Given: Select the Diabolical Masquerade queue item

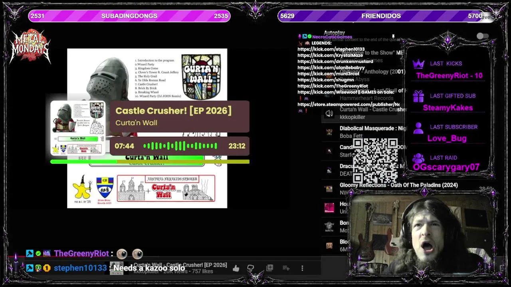Looking at the screenshot, I should point(364,132).
